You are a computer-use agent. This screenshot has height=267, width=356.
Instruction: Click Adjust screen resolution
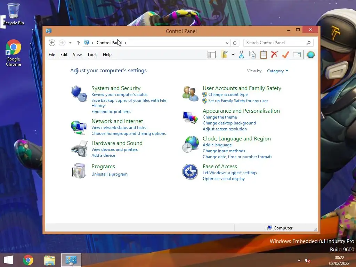click(225, 129)
